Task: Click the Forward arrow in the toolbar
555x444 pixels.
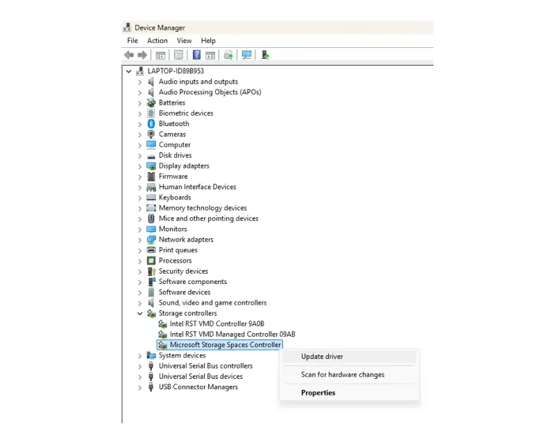Action: click(x=142, y=55)
